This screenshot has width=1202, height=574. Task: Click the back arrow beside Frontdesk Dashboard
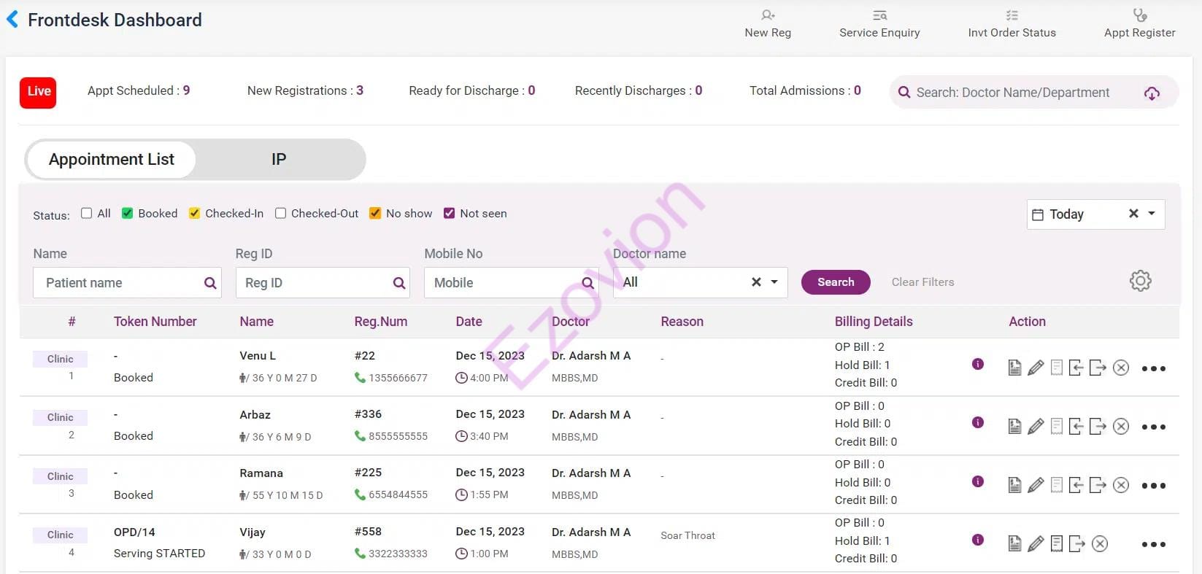click(12, 20)
